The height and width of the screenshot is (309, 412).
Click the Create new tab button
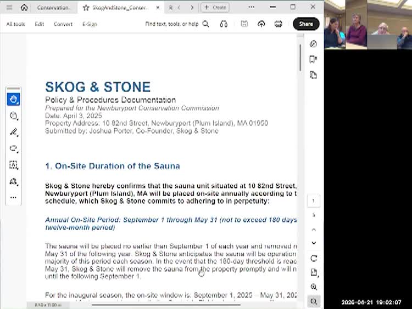tap(215, 8)
